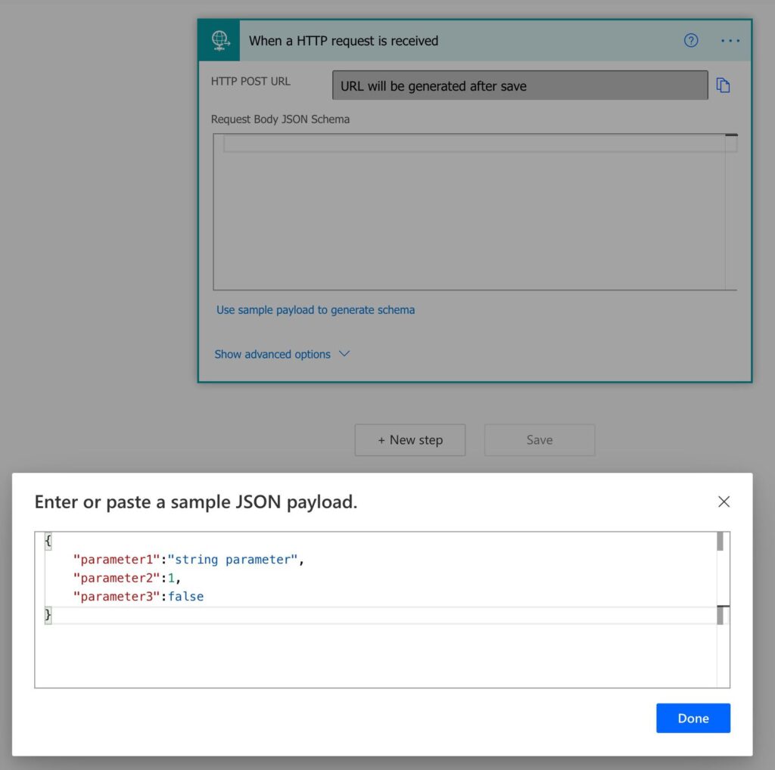Click the "string parameter" value text
775x770 pixels.
(232, 559)
